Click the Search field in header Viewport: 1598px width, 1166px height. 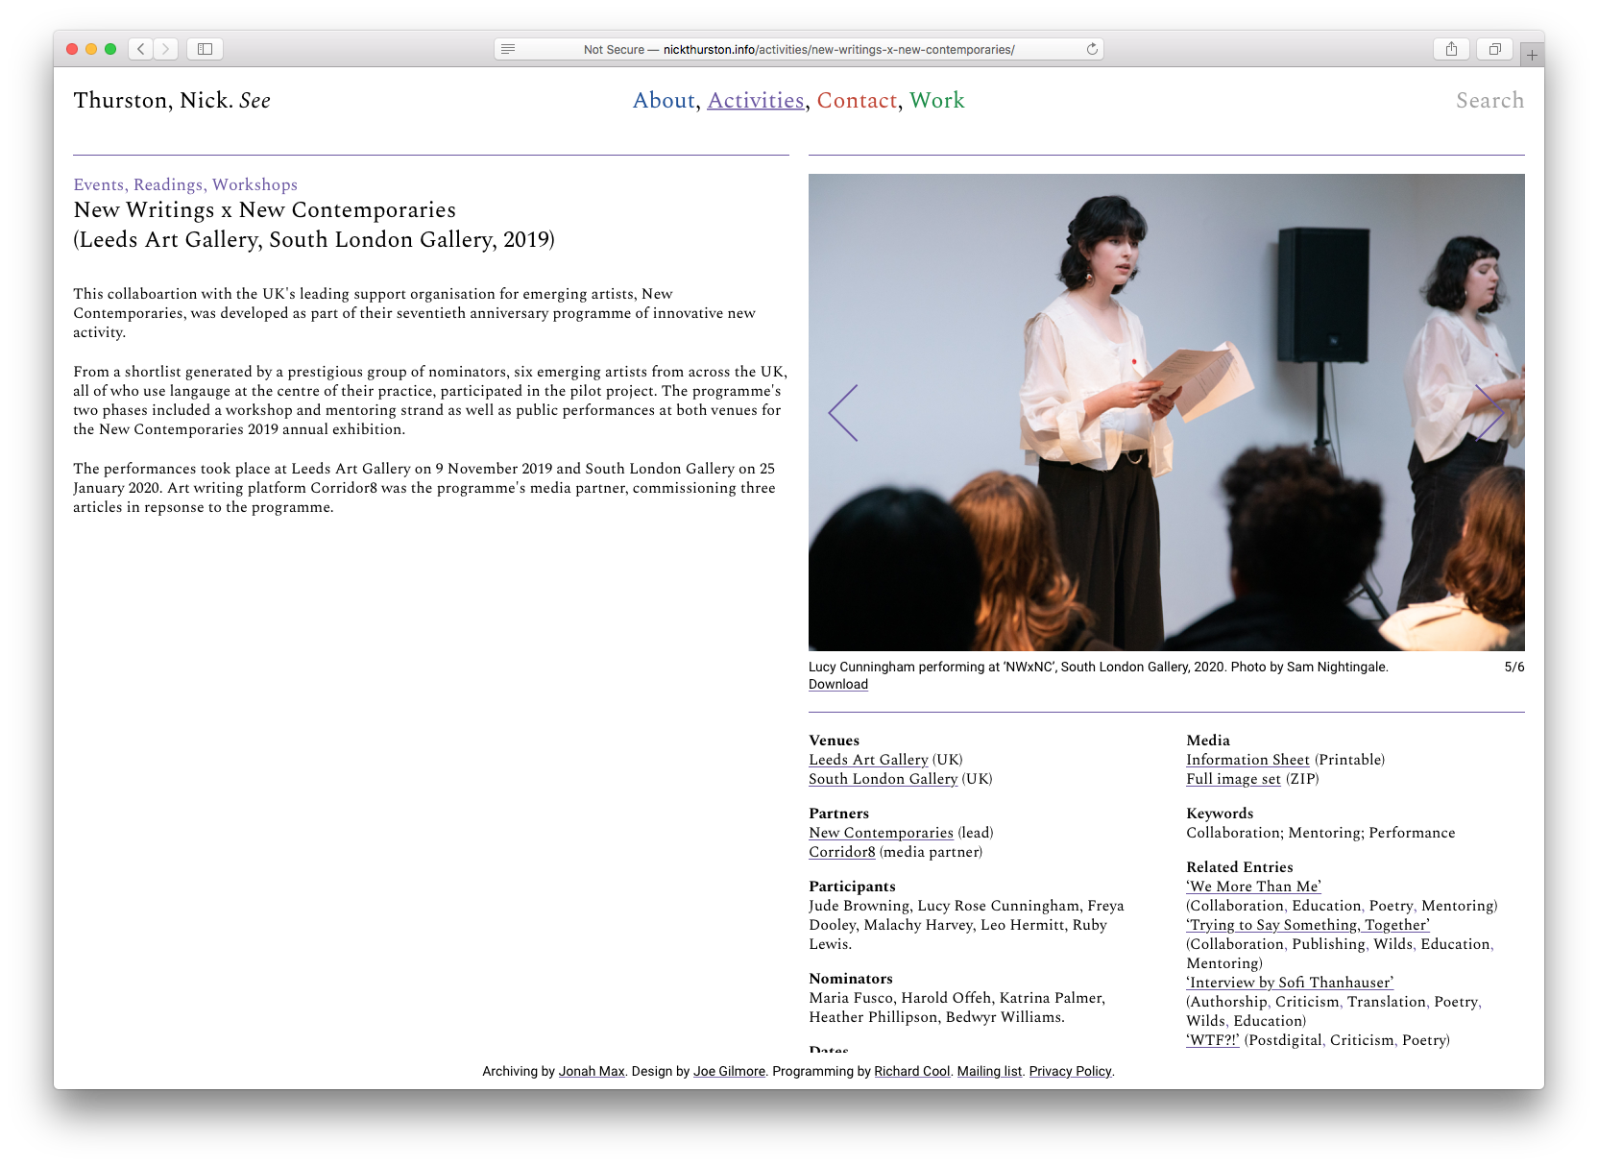(x=1489, y=101)
